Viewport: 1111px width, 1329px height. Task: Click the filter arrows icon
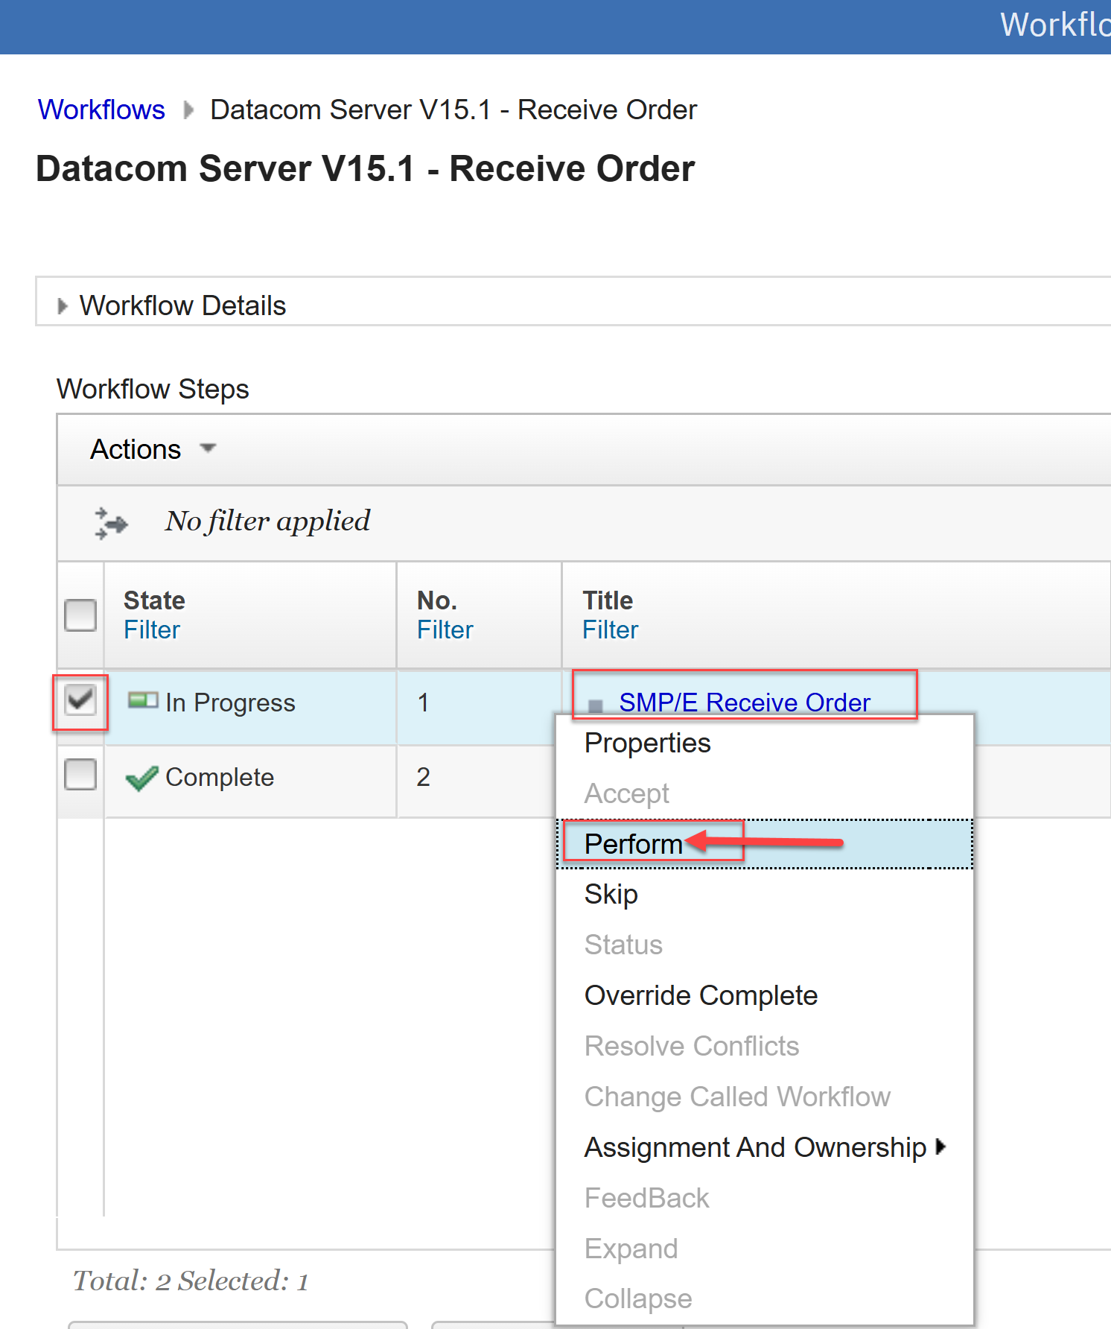pos(111,523)
